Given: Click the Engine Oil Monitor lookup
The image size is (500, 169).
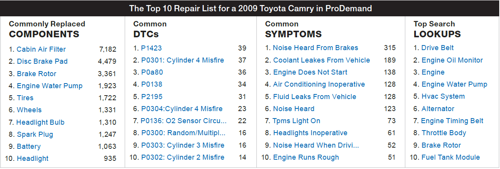Looking at the screenshot, I should (x=452, y=60).
